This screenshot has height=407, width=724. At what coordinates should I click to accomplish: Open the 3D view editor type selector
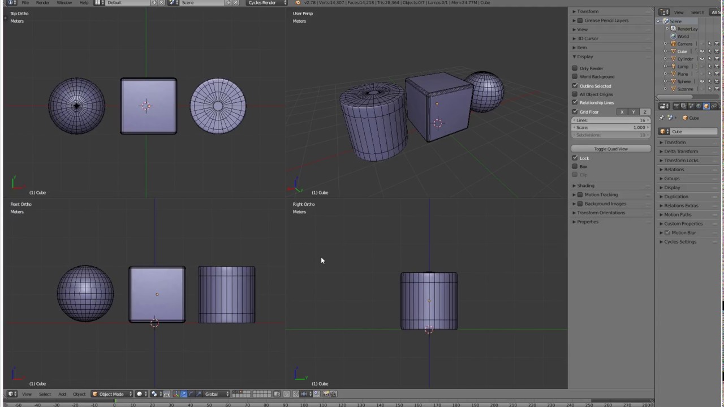pos(12,394)
